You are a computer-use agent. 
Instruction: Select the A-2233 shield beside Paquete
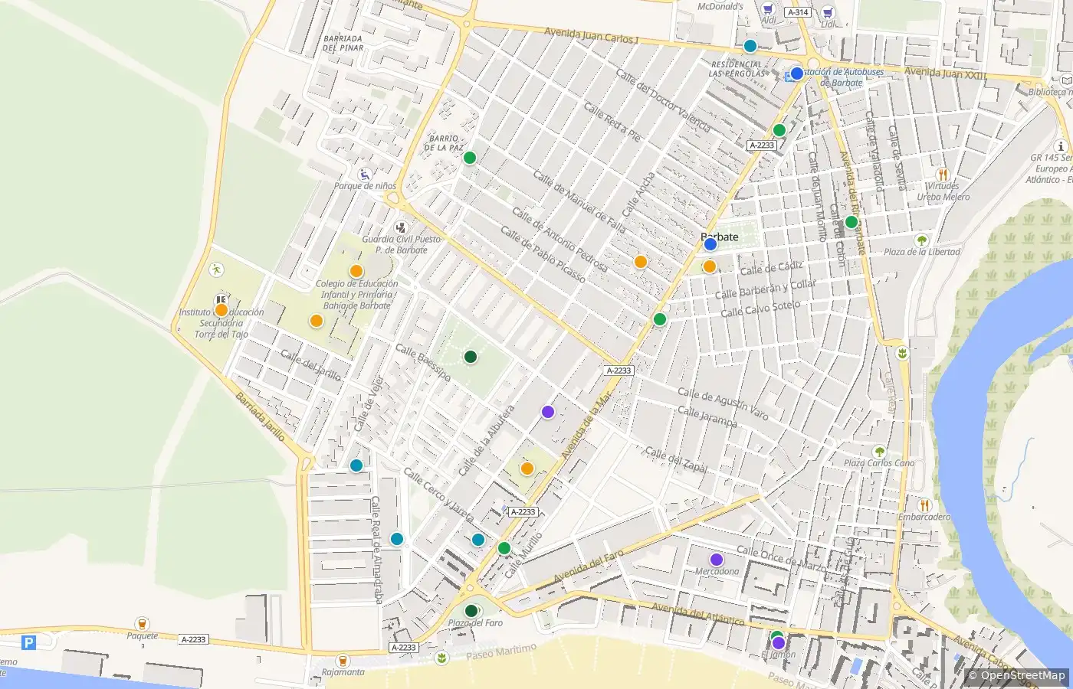[194, 639]
